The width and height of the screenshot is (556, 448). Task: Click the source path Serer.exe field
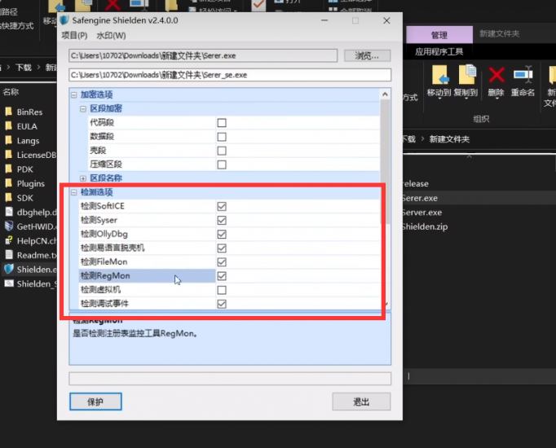[203, 55]
